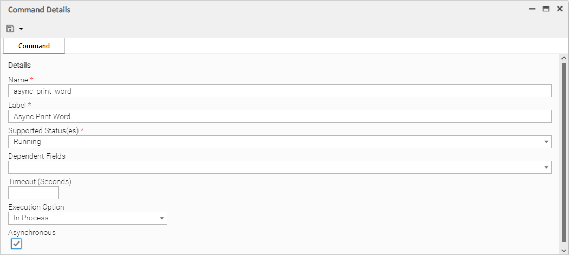
Task: Click the save disk icon
Action: (10, 29)
